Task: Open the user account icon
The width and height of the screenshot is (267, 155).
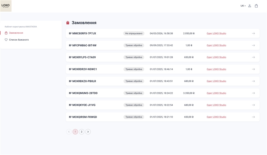Action: pyautogui.click(x=250, y=6)
